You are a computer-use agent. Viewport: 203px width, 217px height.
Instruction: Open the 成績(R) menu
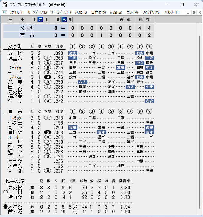(x=81, y=12)
